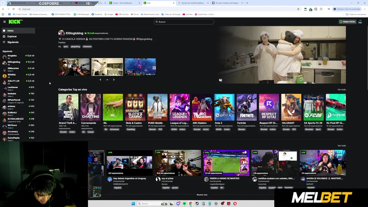Click Mostrar más below stream row
Viewport: 368px width, 207px height.
pos(202,195)
